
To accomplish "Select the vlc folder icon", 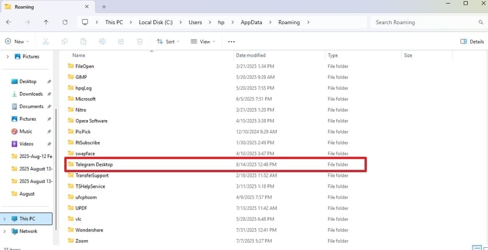I will point(71,219).
